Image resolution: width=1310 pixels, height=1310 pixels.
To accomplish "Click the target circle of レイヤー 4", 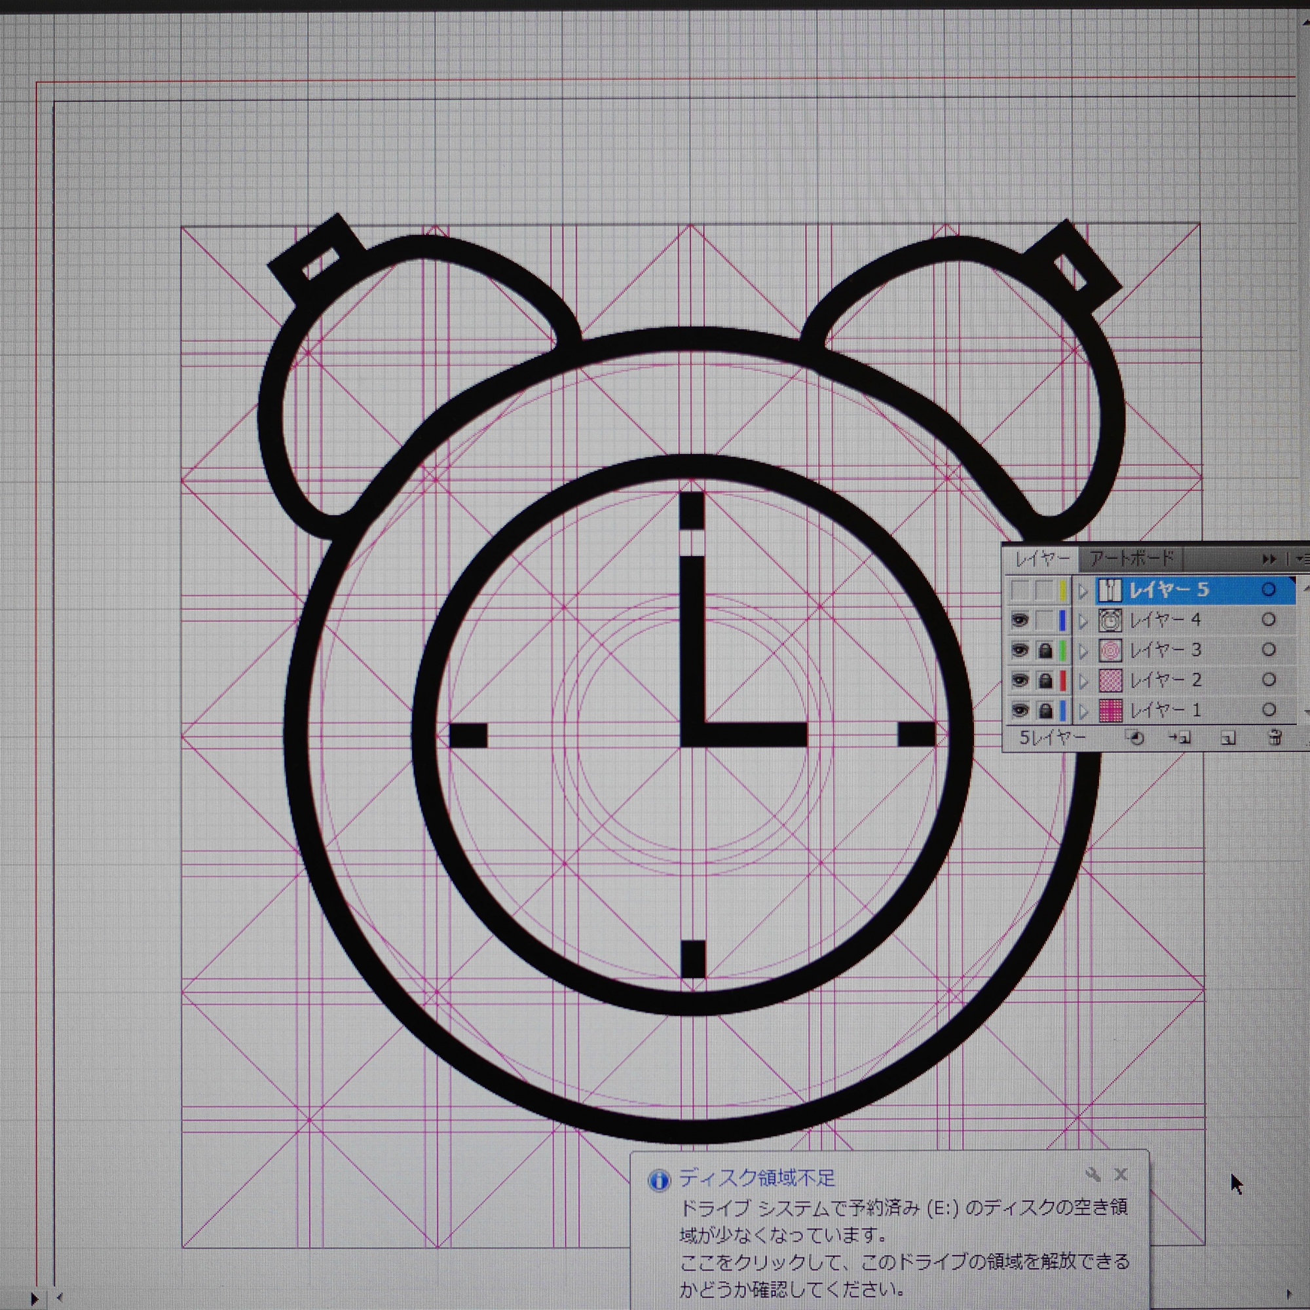I will (1268, 620).
